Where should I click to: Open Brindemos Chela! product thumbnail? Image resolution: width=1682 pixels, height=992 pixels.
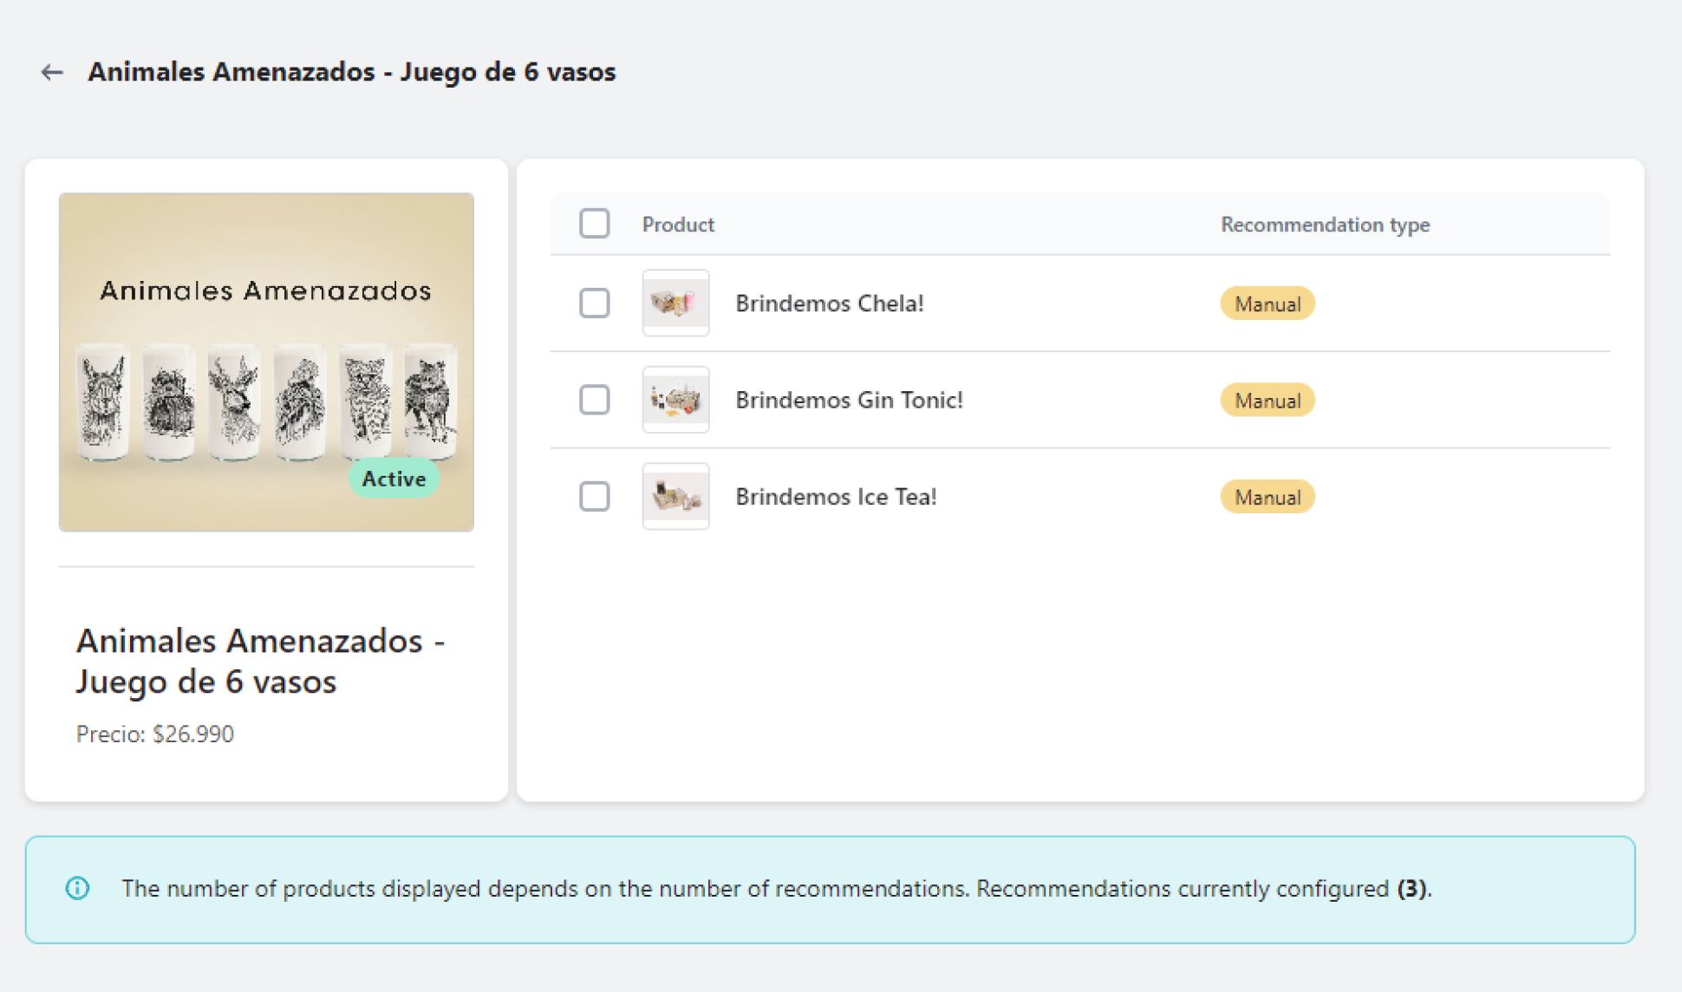[675, 303]
